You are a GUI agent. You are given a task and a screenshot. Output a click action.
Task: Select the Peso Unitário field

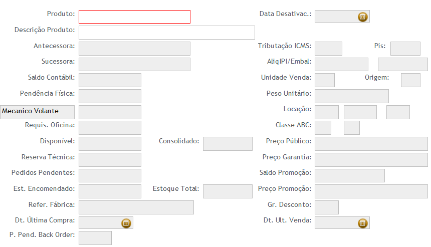352,96
